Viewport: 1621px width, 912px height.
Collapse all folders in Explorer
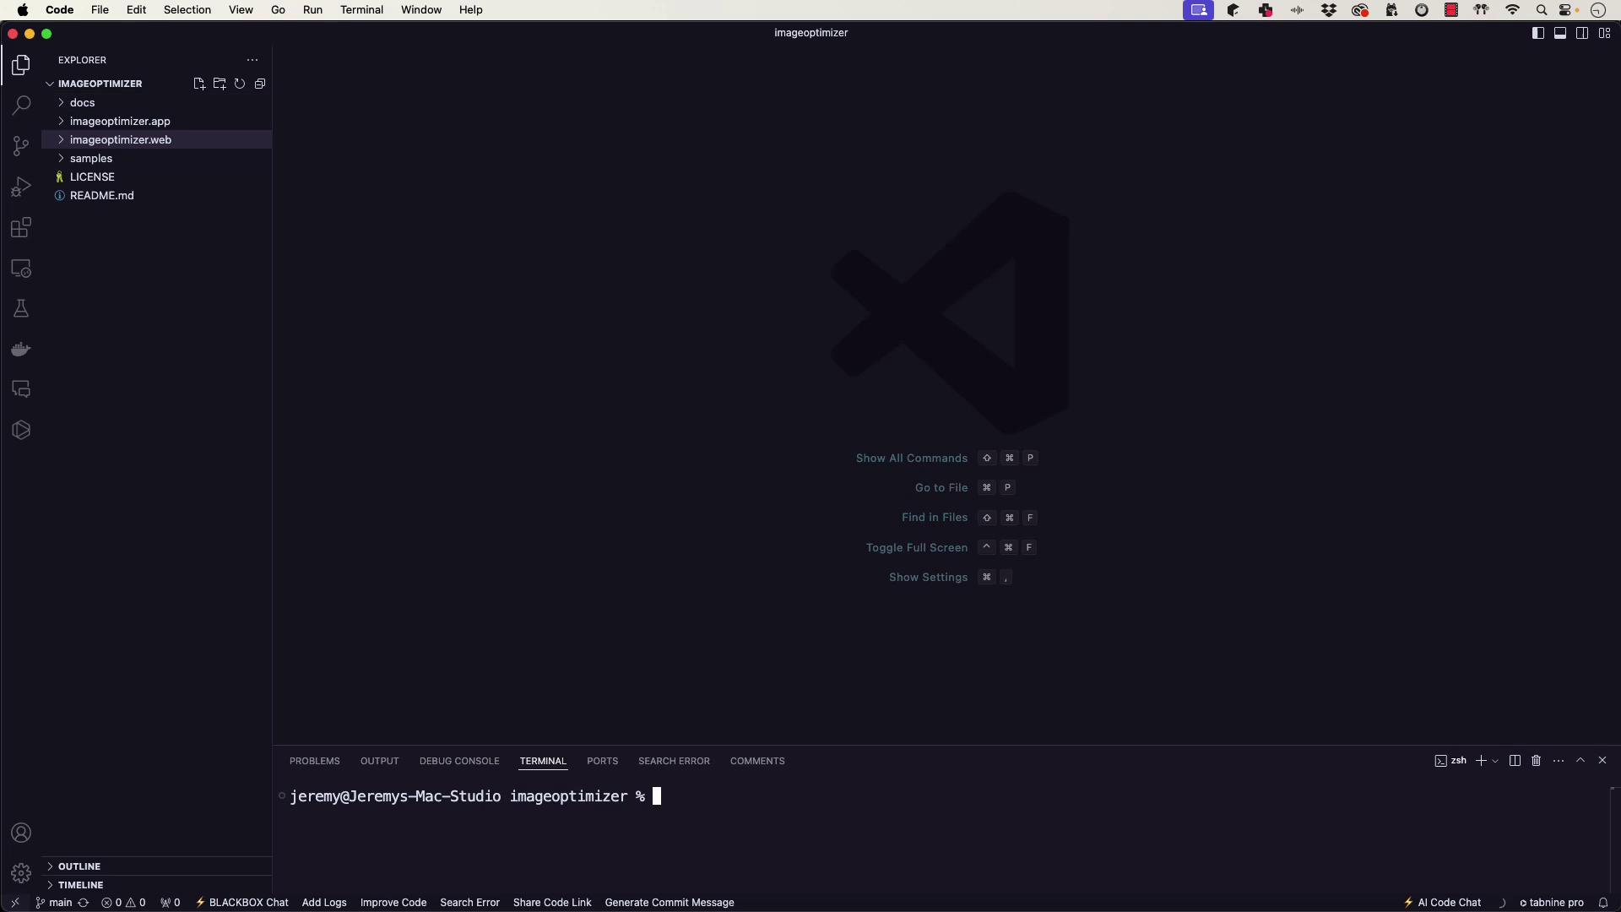pos(260,84)
